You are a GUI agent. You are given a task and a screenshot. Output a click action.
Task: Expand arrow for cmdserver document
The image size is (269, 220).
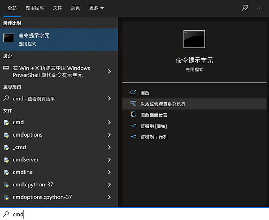coord(109,160)
